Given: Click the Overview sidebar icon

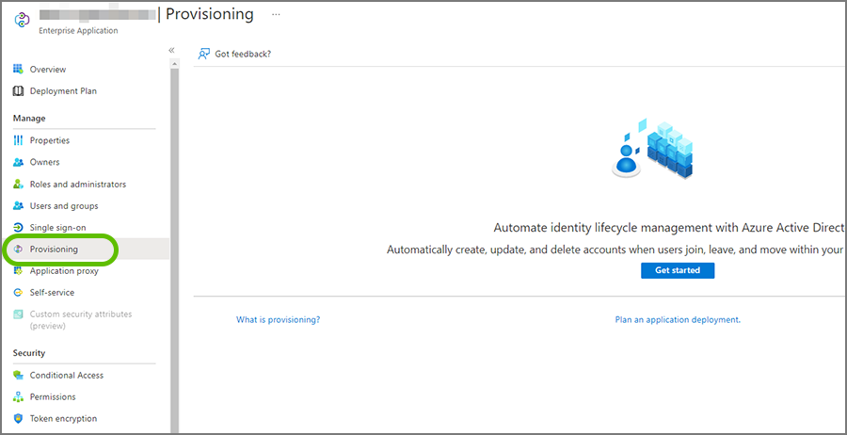Looking at the screenshot, I should [x=19, y=69].
